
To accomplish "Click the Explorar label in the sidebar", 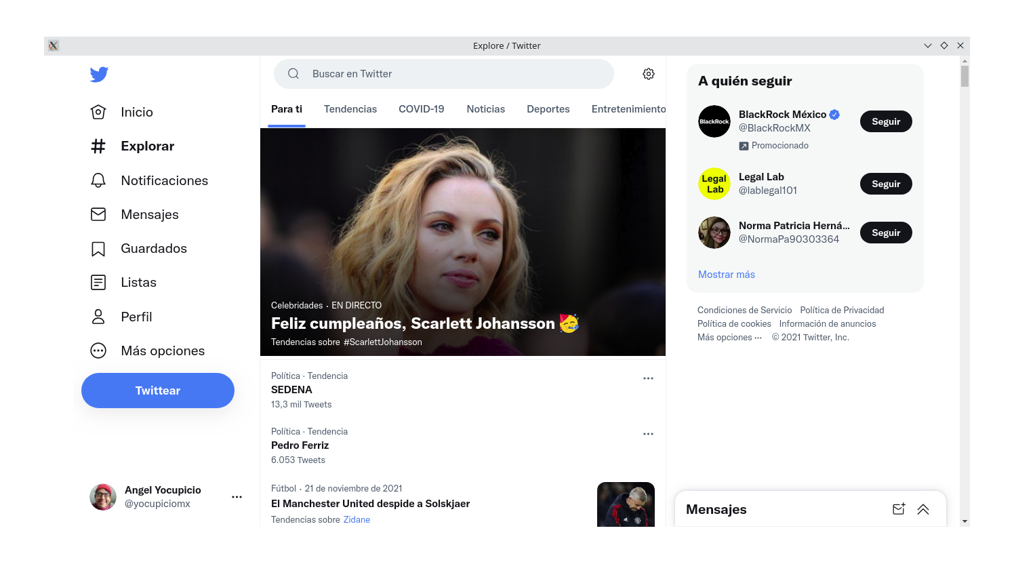I will click(x=147, y=146).
